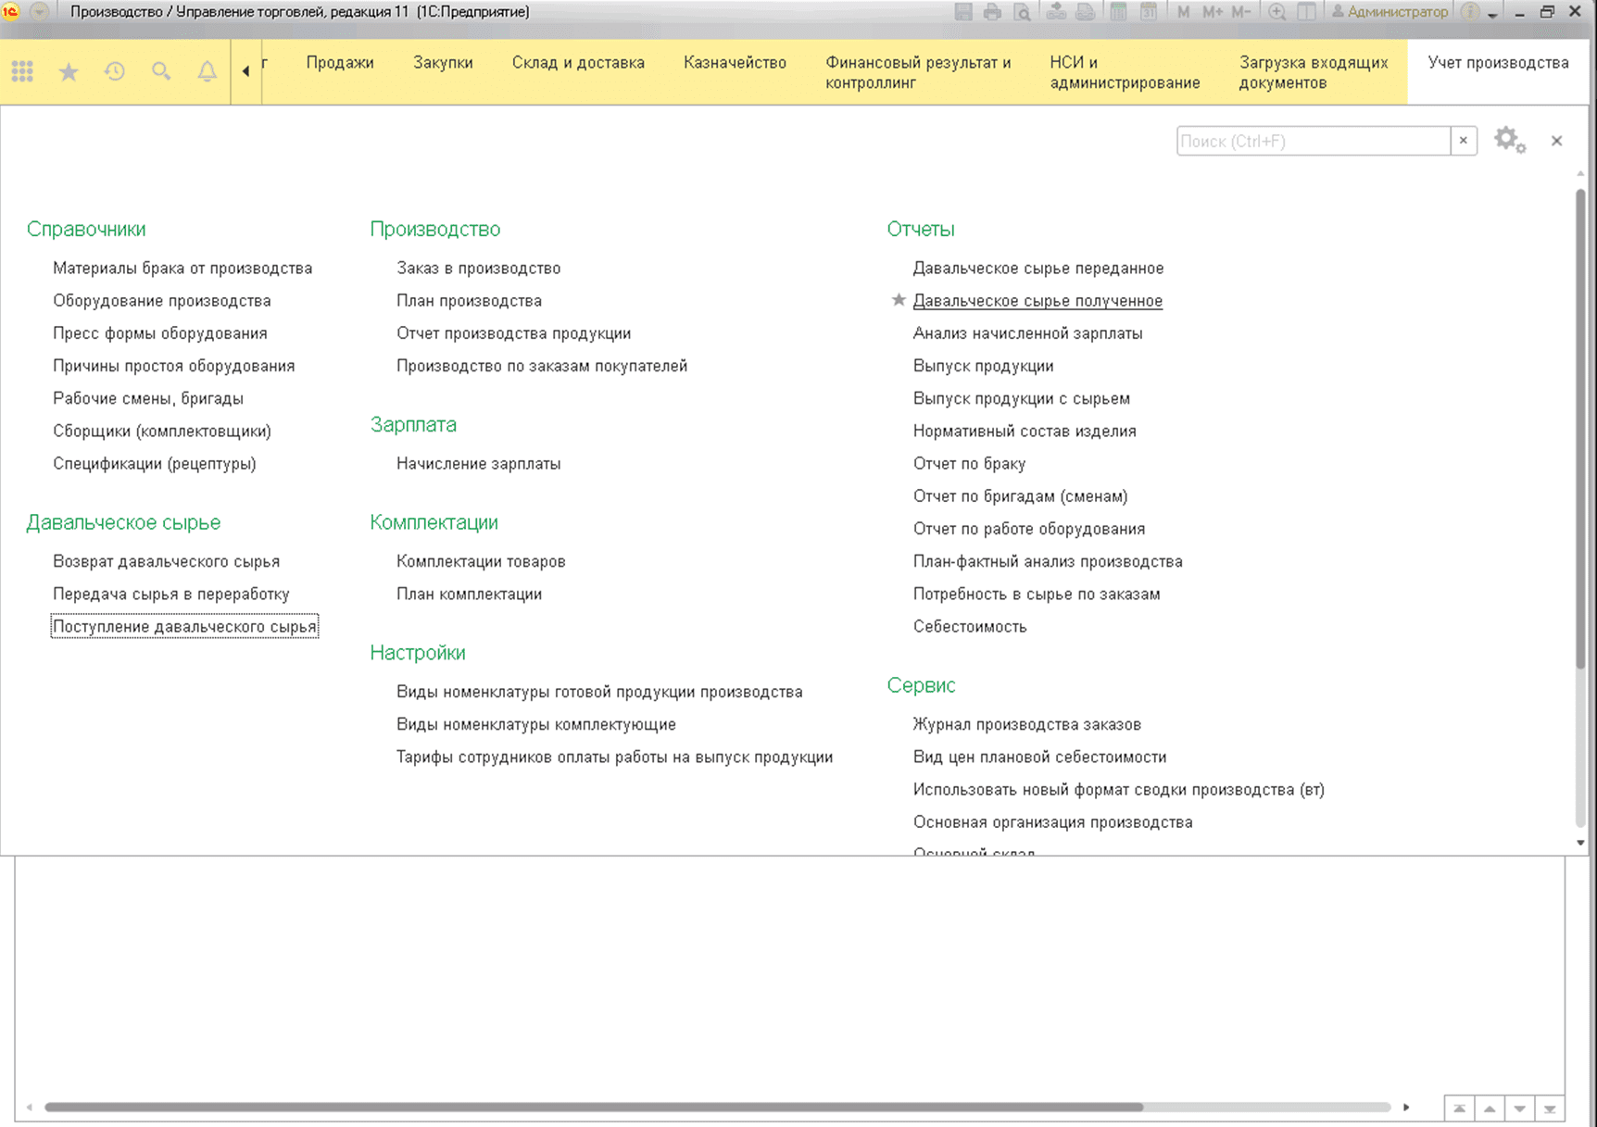Screen dimensions: 1597x1127
Task: Open Отчет по браку report
Action: click(969, 463)
